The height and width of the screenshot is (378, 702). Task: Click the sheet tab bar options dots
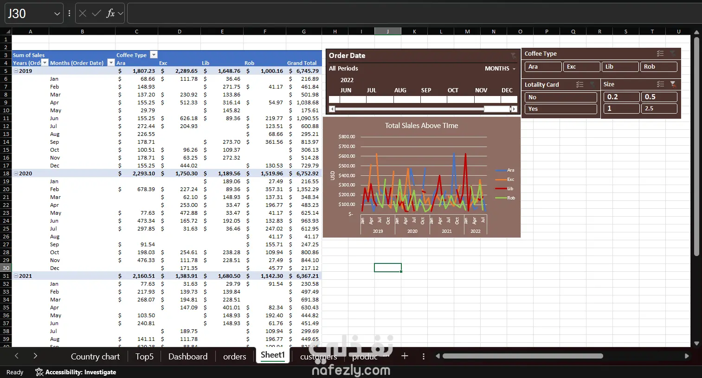point(423,356)
